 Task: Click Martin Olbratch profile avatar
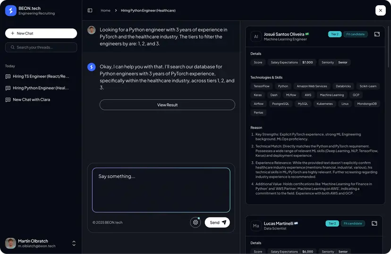(x=10, y=243)
